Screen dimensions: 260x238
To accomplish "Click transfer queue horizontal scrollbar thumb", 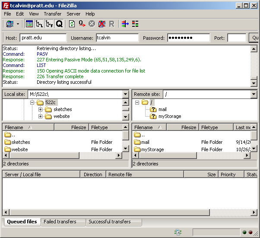I will click(110, 212).
